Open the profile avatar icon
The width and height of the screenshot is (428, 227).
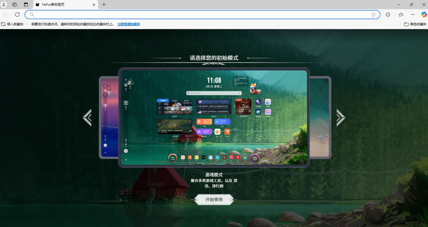(4, 5)
